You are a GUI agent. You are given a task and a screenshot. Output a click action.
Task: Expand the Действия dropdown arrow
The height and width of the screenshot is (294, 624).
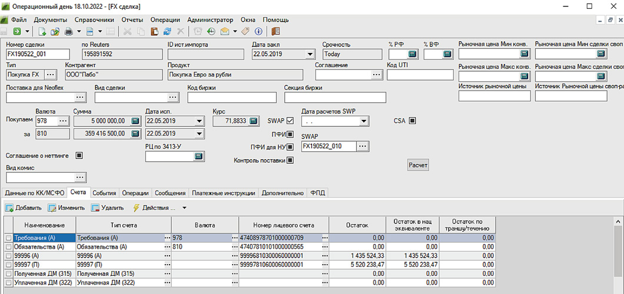[x=184, y=208]
